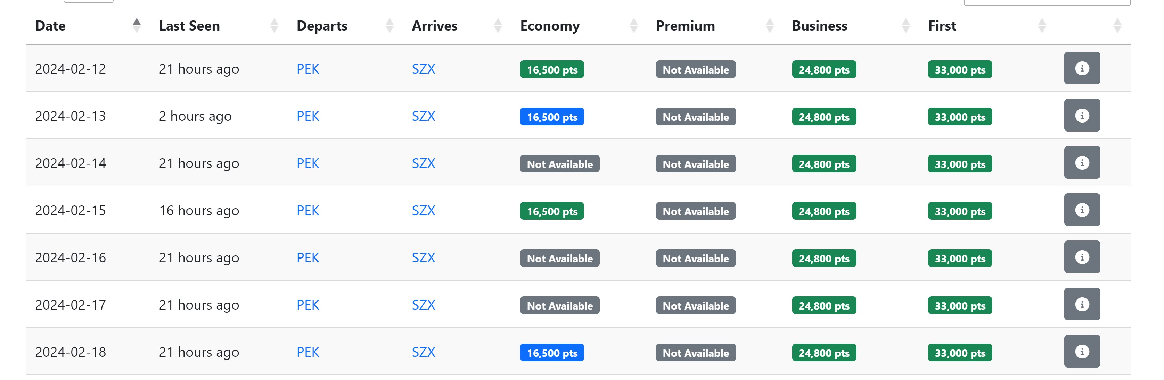The width and height of the screenshot is (1164, 380).
Task: Open info for the 2024-02-14 flight
Action: pos(1082,162)
